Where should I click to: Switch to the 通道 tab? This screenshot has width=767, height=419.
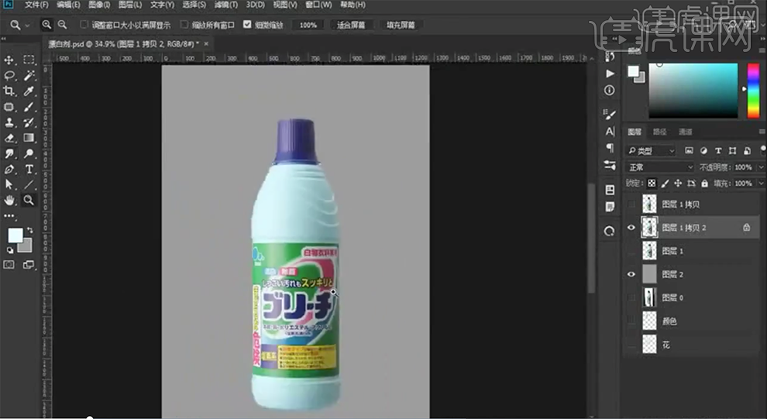point(685,132)
